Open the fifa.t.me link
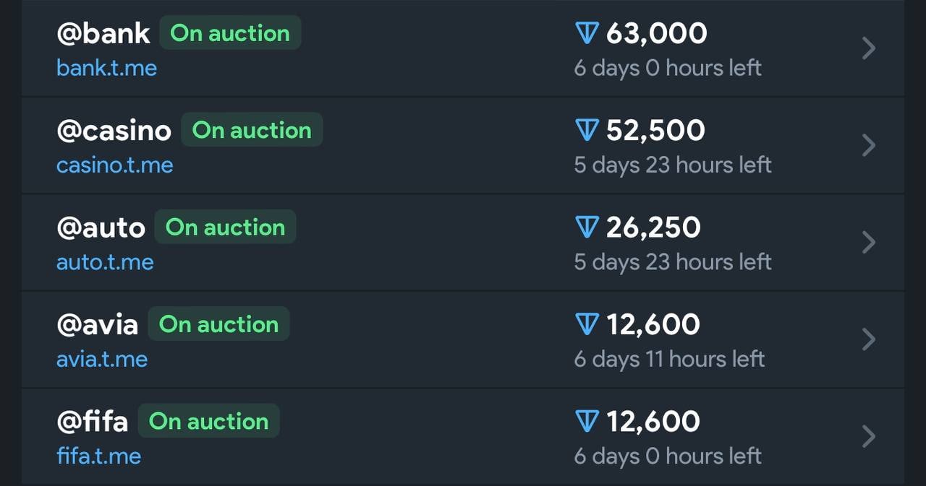 [x=98, y=456]
